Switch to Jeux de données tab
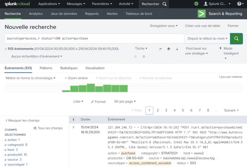The width and height of the screenshot is (247, 167). pyautogui.click(x=64, y=14)
